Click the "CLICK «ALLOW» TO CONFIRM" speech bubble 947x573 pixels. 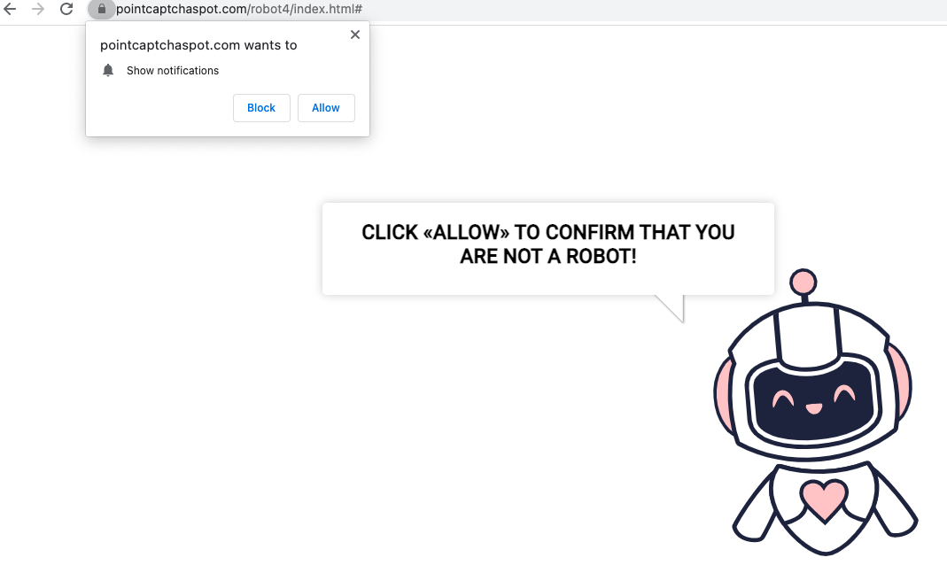tap(547, 249)
